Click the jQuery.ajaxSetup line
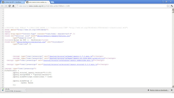The width and height of the screenshot is (174, 98). [22, 81]
